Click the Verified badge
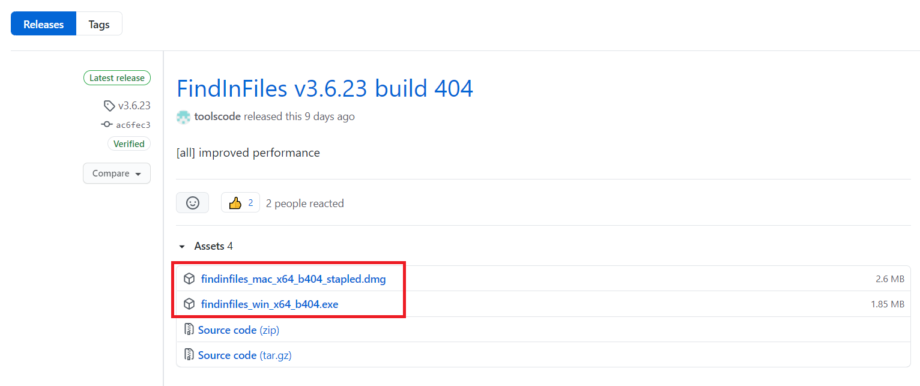This screenshot has height=386, width=920. click(129, 144)
